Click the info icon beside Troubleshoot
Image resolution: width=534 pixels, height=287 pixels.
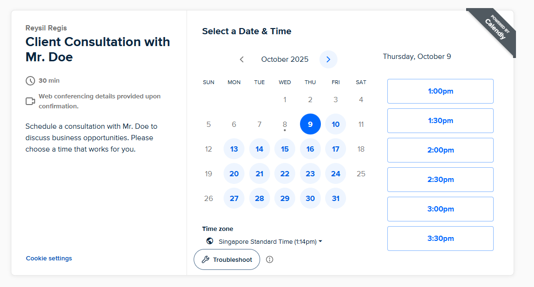270,259
